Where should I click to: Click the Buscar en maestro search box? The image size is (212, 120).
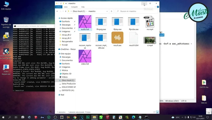[x=137, y=11]
